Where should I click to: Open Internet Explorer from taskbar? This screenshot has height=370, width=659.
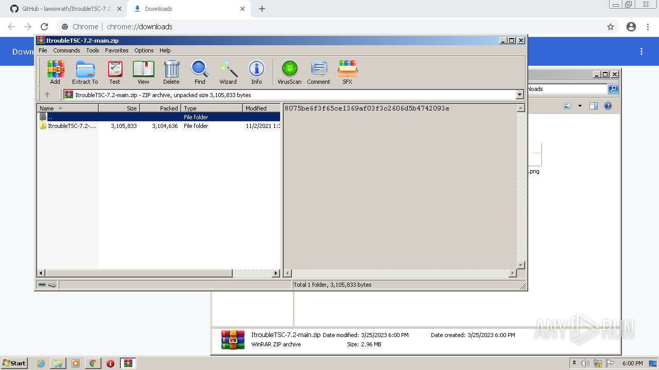click(41, 363)
